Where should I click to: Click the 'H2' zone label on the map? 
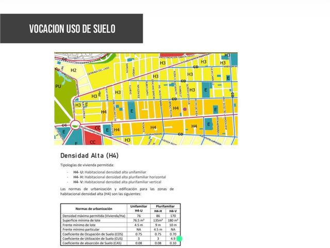[x=73, y=70]
